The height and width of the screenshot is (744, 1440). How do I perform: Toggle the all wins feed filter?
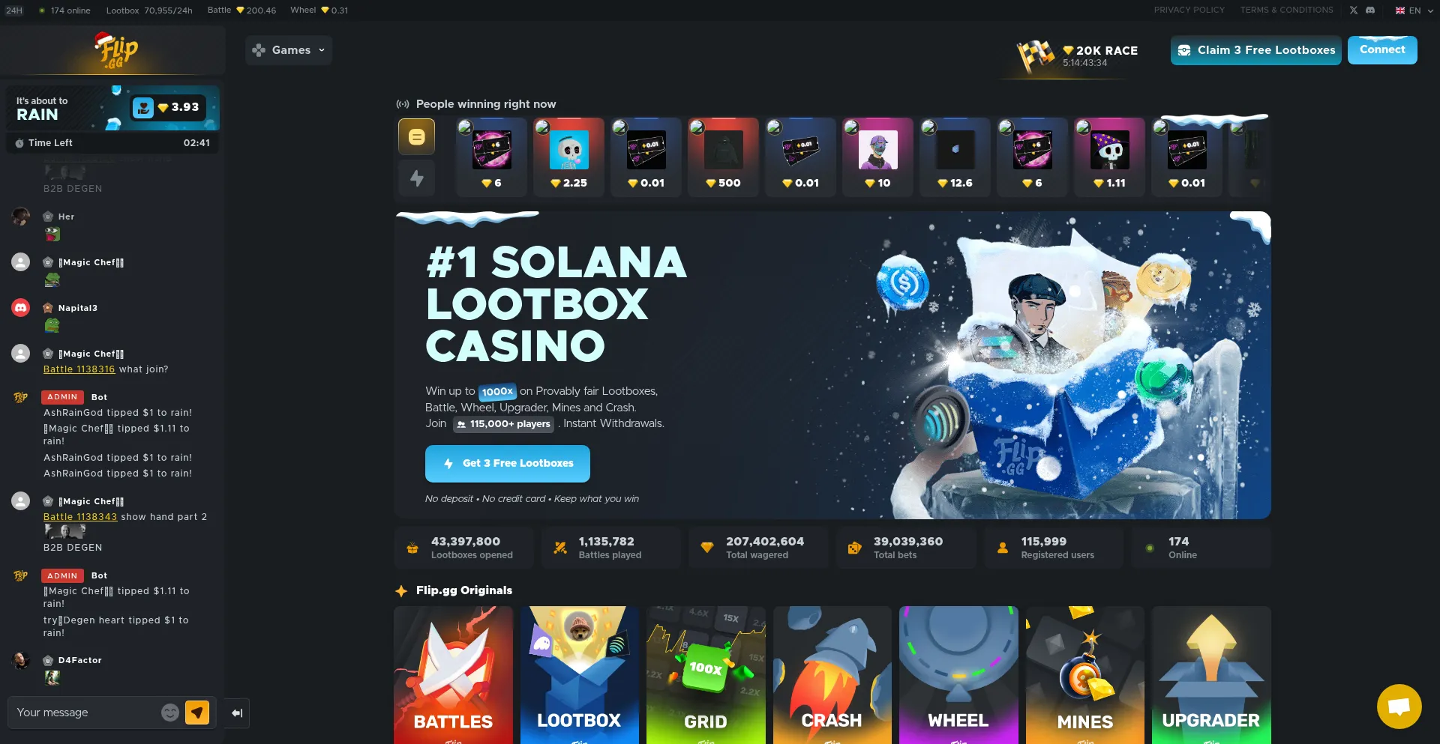coord(416,136)
